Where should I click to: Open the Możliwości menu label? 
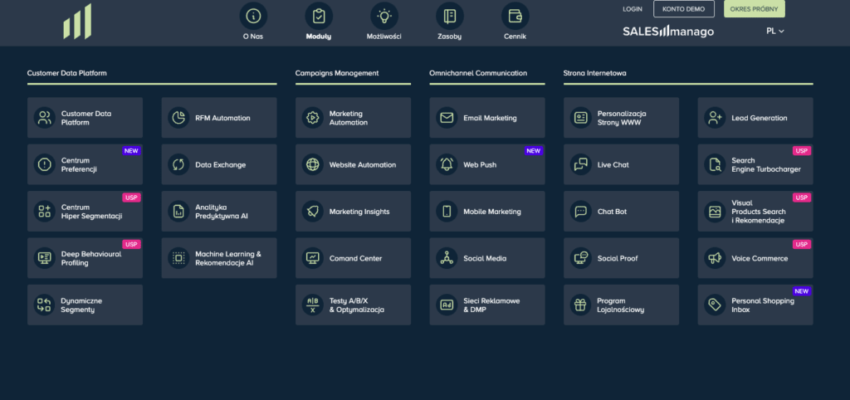[x=384, y=37]
